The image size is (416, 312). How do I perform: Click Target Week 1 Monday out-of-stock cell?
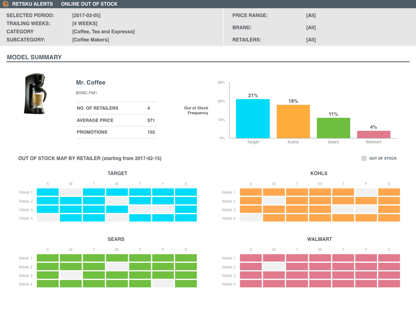(71, 192)
